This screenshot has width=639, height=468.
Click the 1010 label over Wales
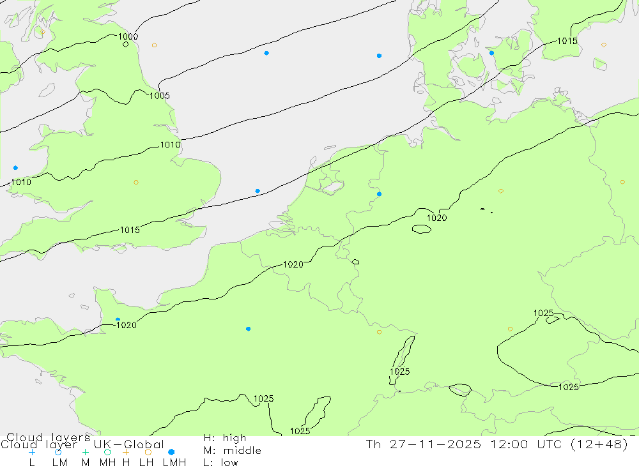pos(21,182)
